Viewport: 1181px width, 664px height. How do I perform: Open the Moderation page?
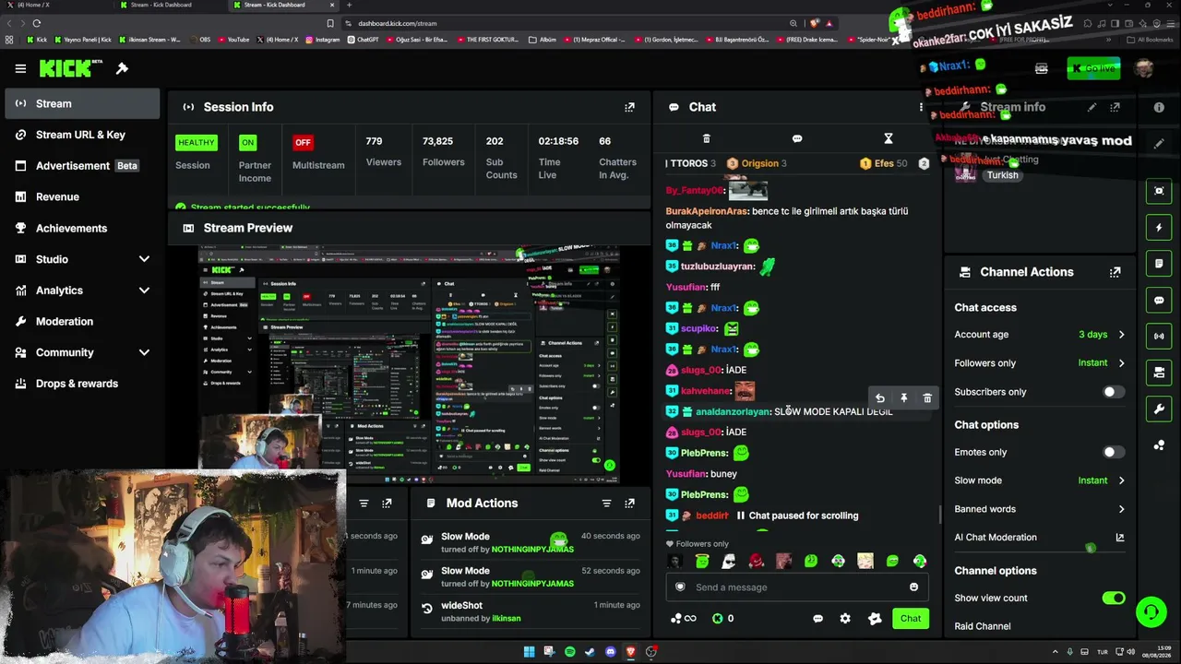(x=82, y=322)
